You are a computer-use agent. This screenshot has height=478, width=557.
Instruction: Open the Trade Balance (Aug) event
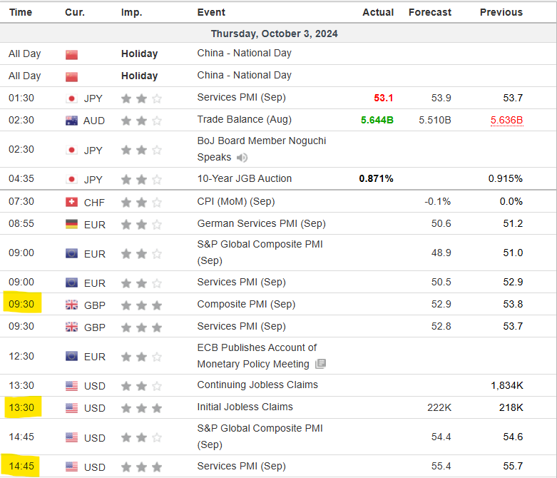click(x=244, y=119)
